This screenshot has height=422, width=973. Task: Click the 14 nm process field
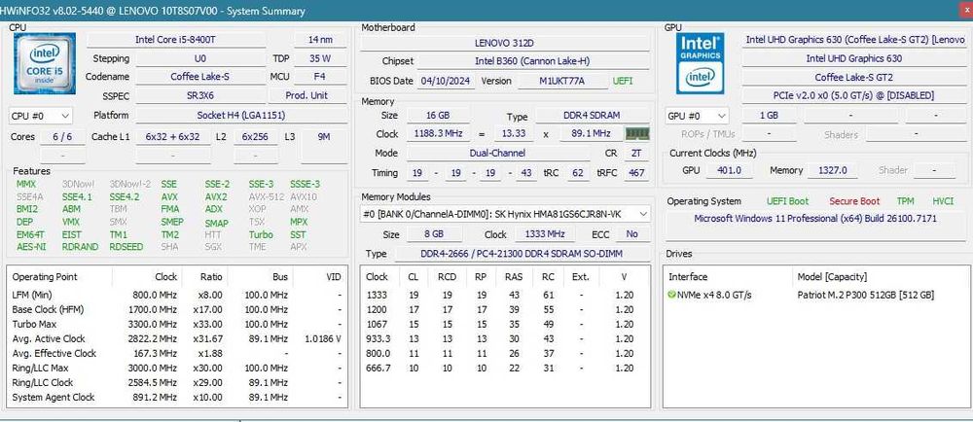(320, 40)
